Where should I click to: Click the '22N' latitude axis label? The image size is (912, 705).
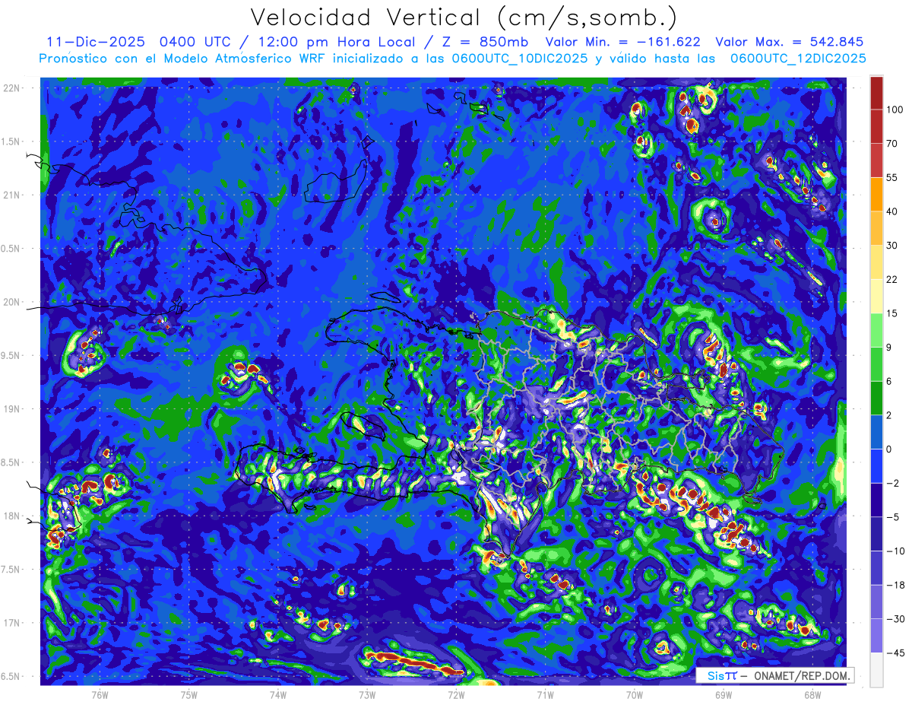(11, 87)
